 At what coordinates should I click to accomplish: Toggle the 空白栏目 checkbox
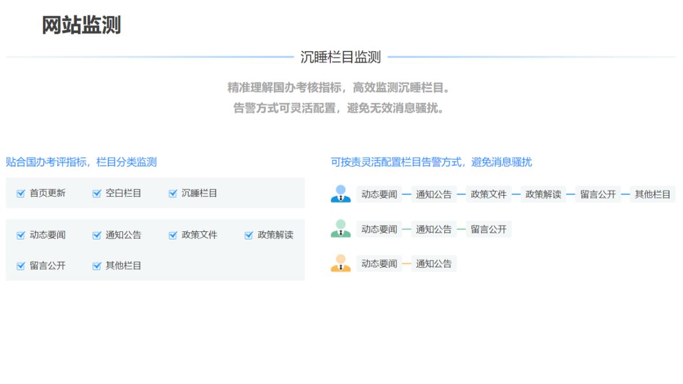coord(97,193)
